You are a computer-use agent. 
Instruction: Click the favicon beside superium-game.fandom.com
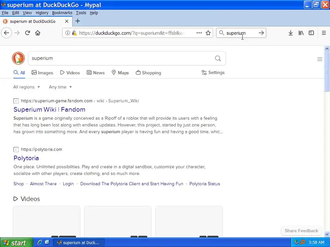pos(16,101)
